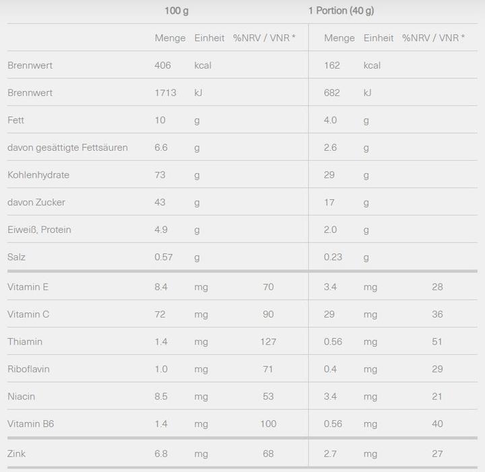485x472 pixels.
Task: Select the Fett row label
Action: 15,120
